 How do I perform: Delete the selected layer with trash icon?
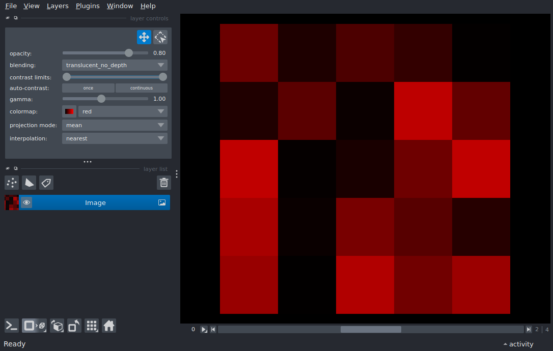pos(163,183)
